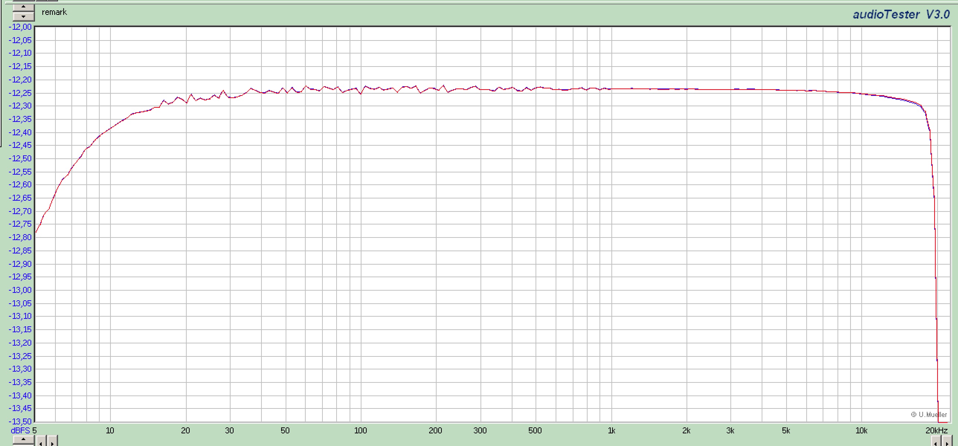The height and width of the screenshot is (446, 958).
Task: Click the '-12,45' Y-axis value
Action: tap(20, 145)
